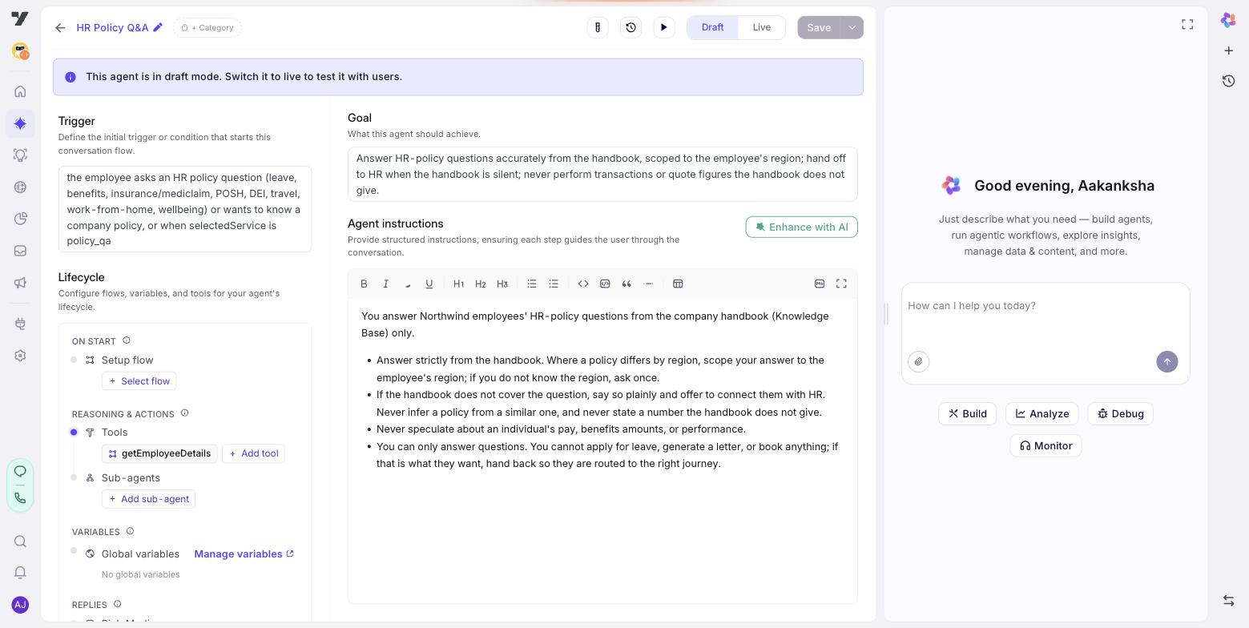Viewport: 1249px width, 628px height.
Task: Insert a block quote
Action: tap(627, 284)
